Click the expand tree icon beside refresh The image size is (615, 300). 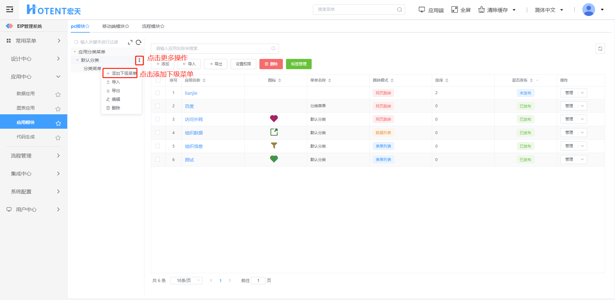coord(130,42)
